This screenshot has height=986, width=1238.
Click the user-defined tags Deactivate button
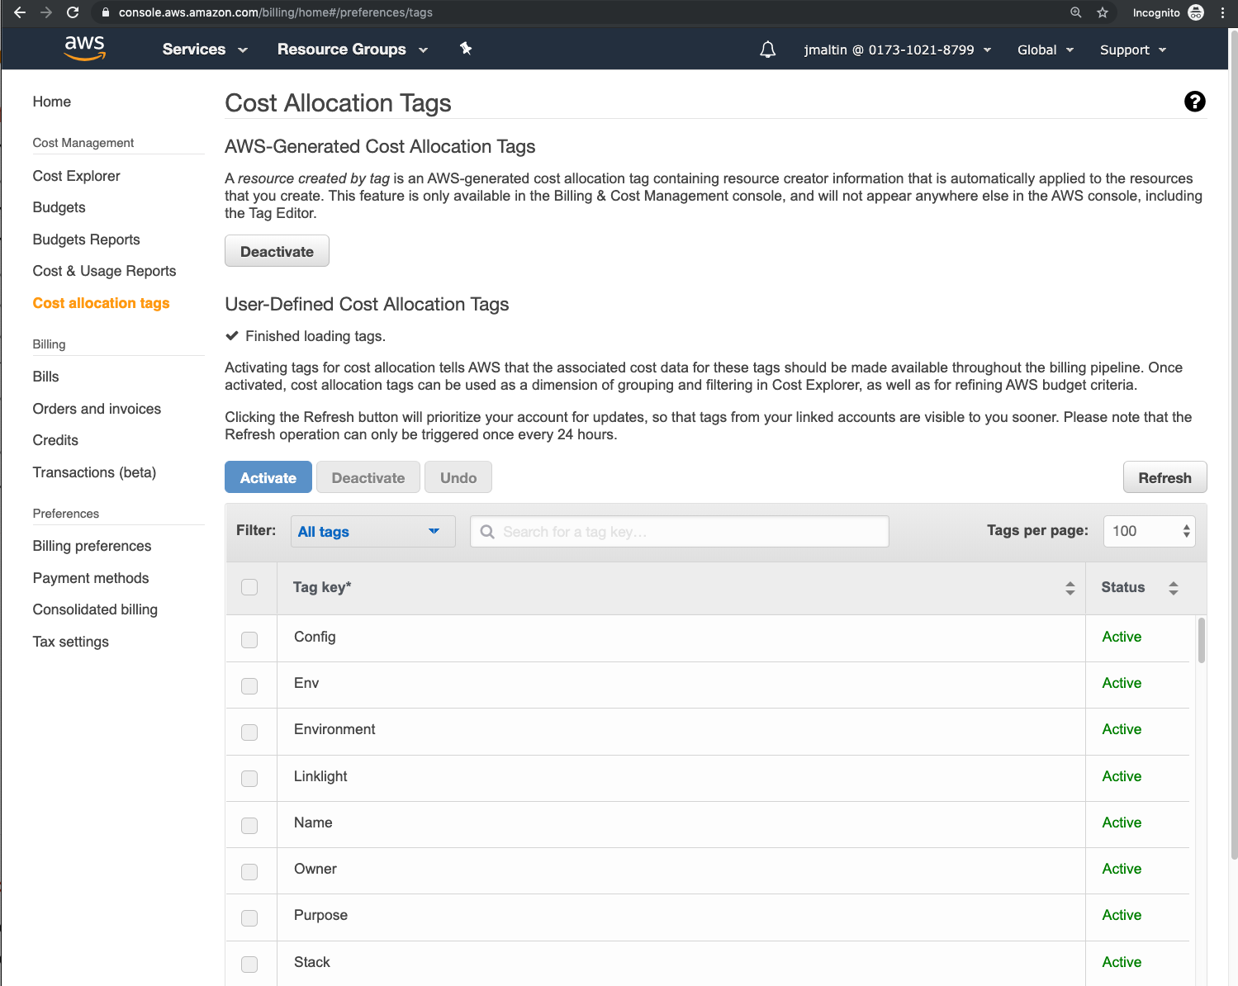click(x=368, y=477)
